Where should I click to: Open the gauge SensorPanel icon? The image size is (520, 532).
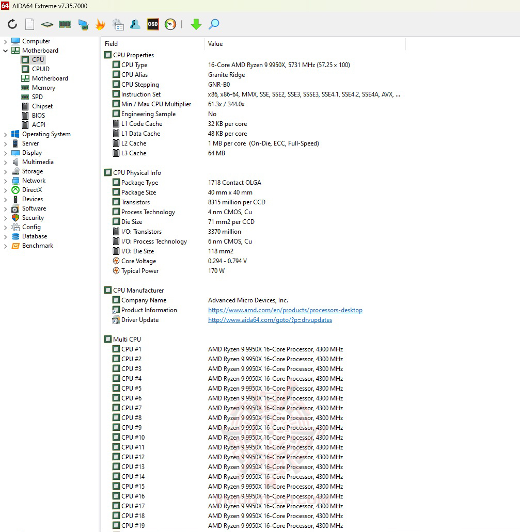pos(170,24)
